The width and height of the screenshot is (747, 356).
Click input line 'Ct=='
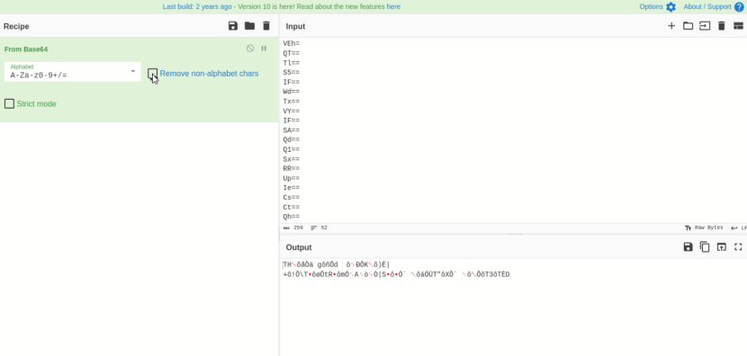291,207
